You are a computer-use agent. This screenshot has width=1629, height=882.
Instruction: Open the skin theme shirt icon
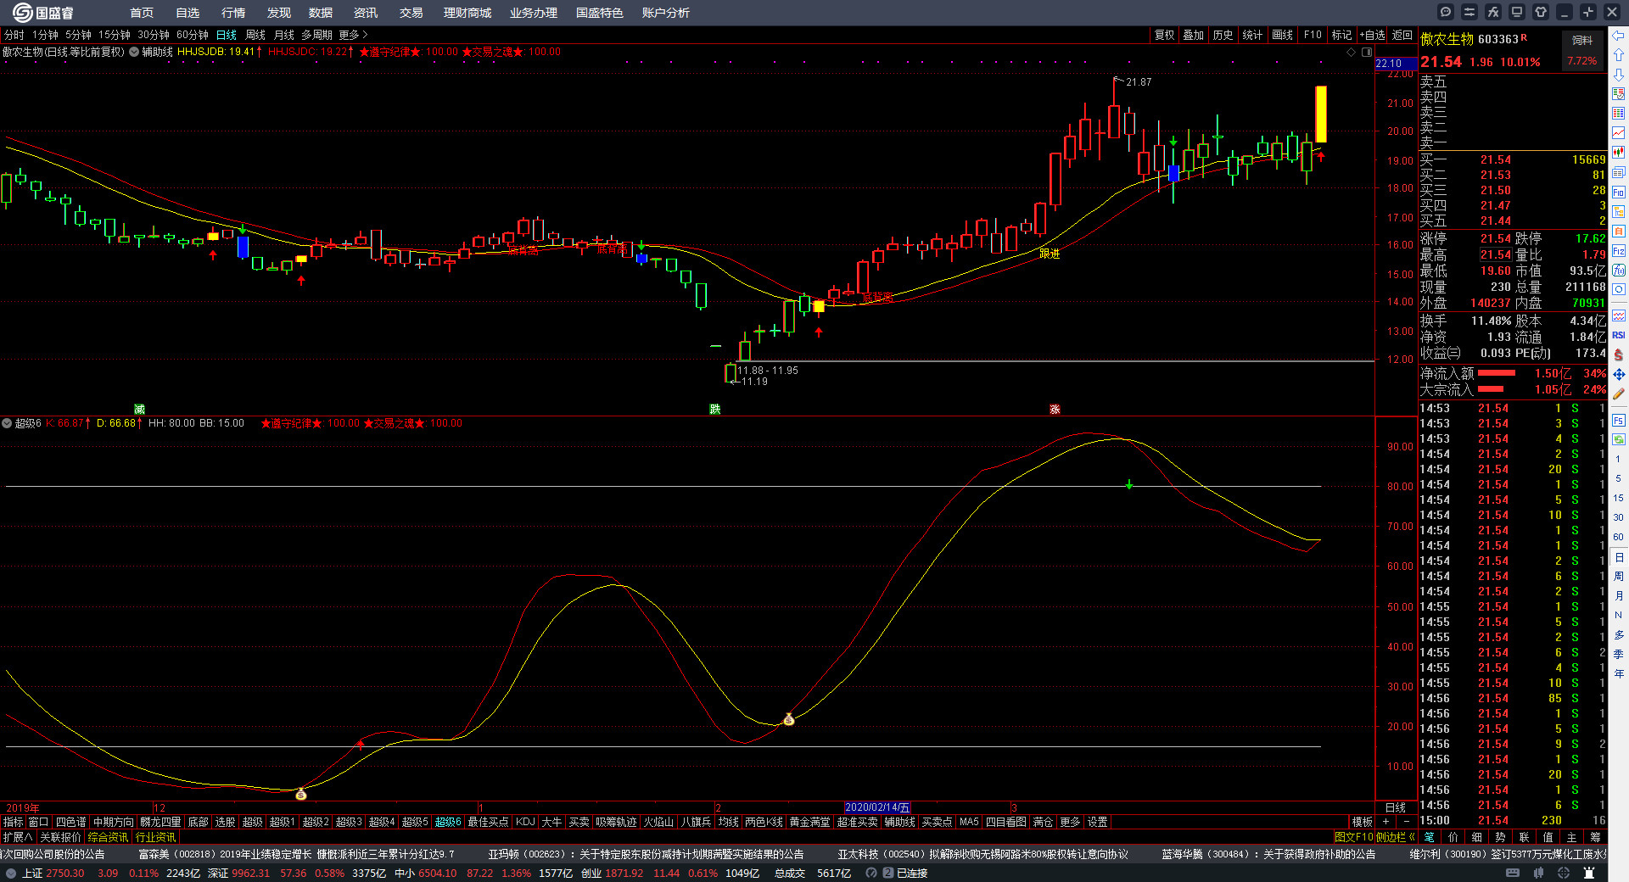coord(1541,12)
